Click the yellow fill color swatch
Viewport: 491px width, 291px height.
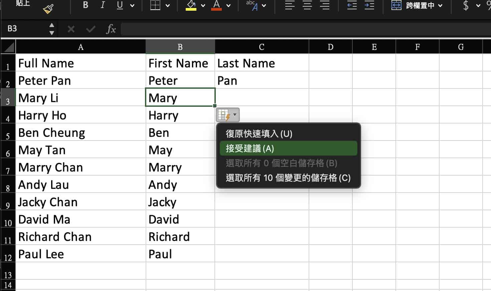point(190,9)
